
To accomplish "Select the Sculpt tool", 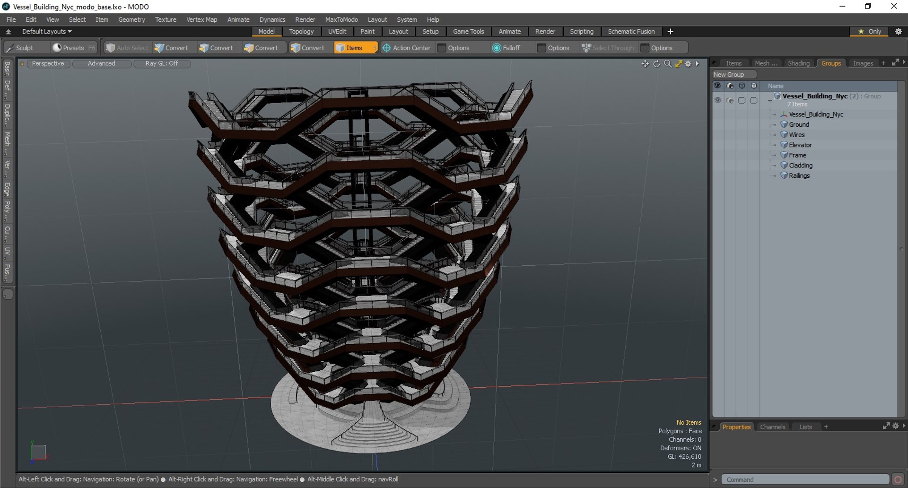I will 20,48.
